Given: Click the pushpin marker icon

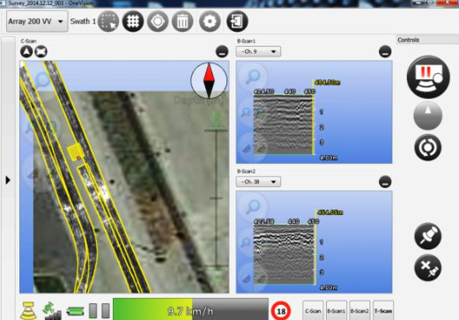Looking at the screenshot, I should [x=428, y=236].
